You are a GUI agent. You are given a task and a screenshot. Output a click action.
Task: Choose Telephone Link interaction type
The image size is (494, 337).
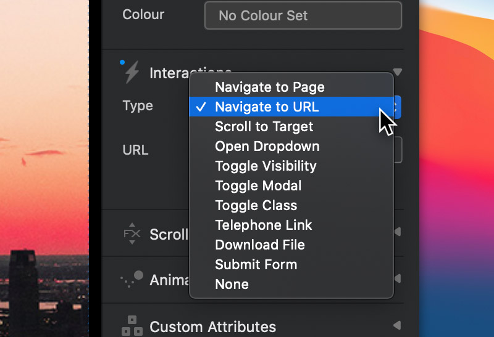click(x=291, y=225)
